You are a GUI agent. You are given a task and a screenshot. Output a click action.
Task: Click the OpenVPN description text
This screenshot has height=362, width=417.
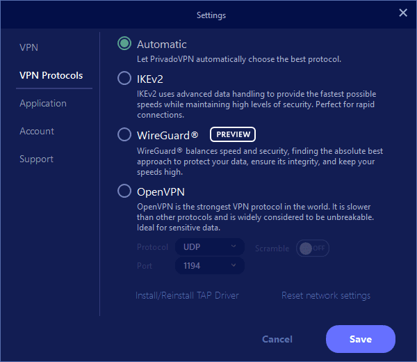[254, 218]
